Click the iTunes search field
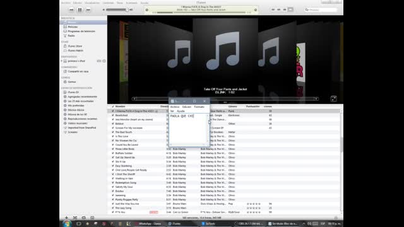Image resolution: width=404 pixels, height=227 pixels. pos(321,10)
